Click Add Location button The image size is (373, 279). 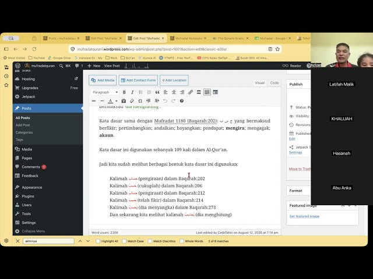click(x=174, y=80)
